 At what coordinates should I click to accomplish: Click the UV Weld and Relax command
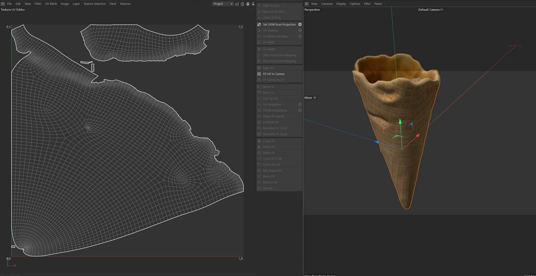[x=275, y=36]
